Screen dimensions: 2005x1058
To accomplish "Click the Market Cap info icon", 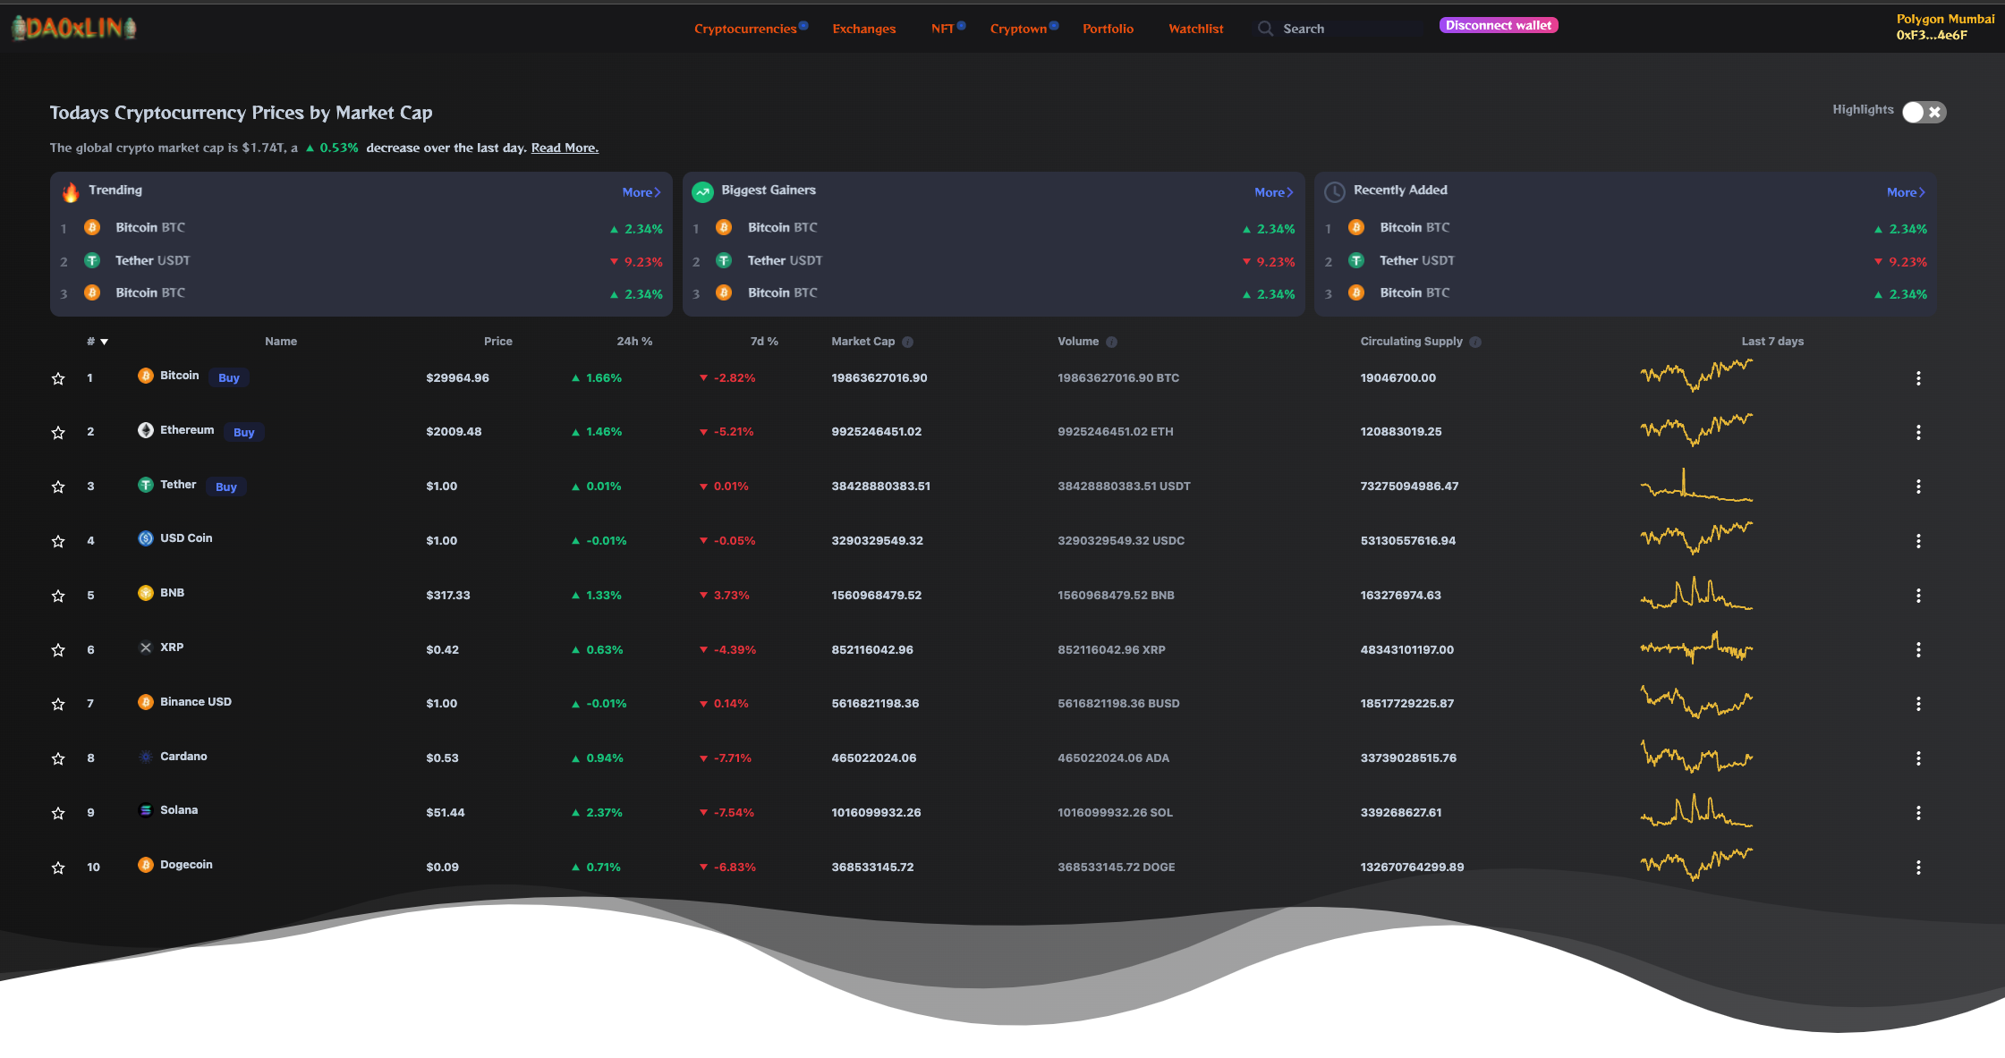I will (907, 342).
